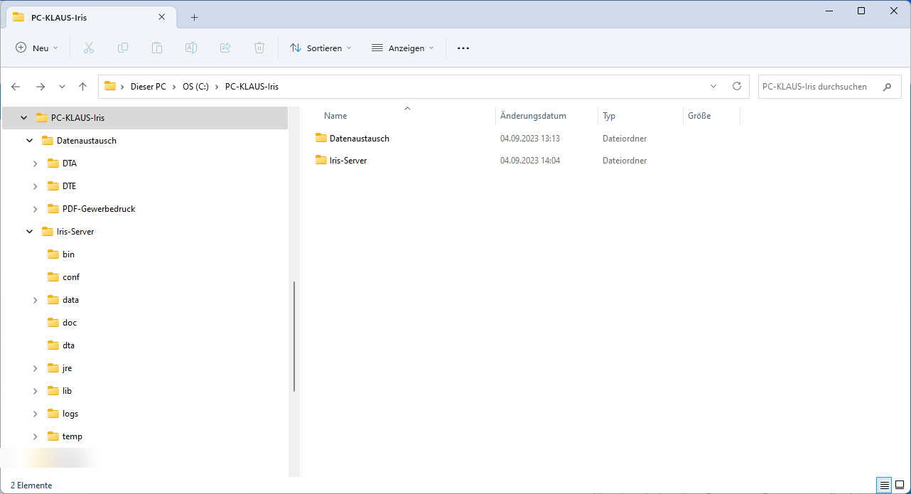Switch to large thumbnails view layout

(899, 485)
